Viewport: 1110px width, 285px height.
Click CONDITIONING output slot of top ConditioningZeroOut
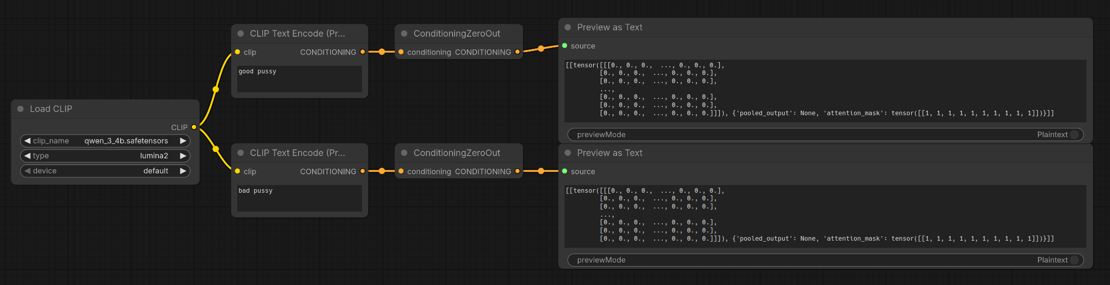[x=517, y=52]
